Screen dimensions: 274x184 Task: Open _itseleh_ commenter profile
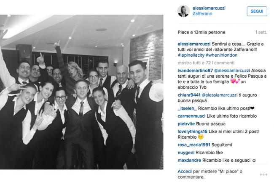click(x=187, y=108)
